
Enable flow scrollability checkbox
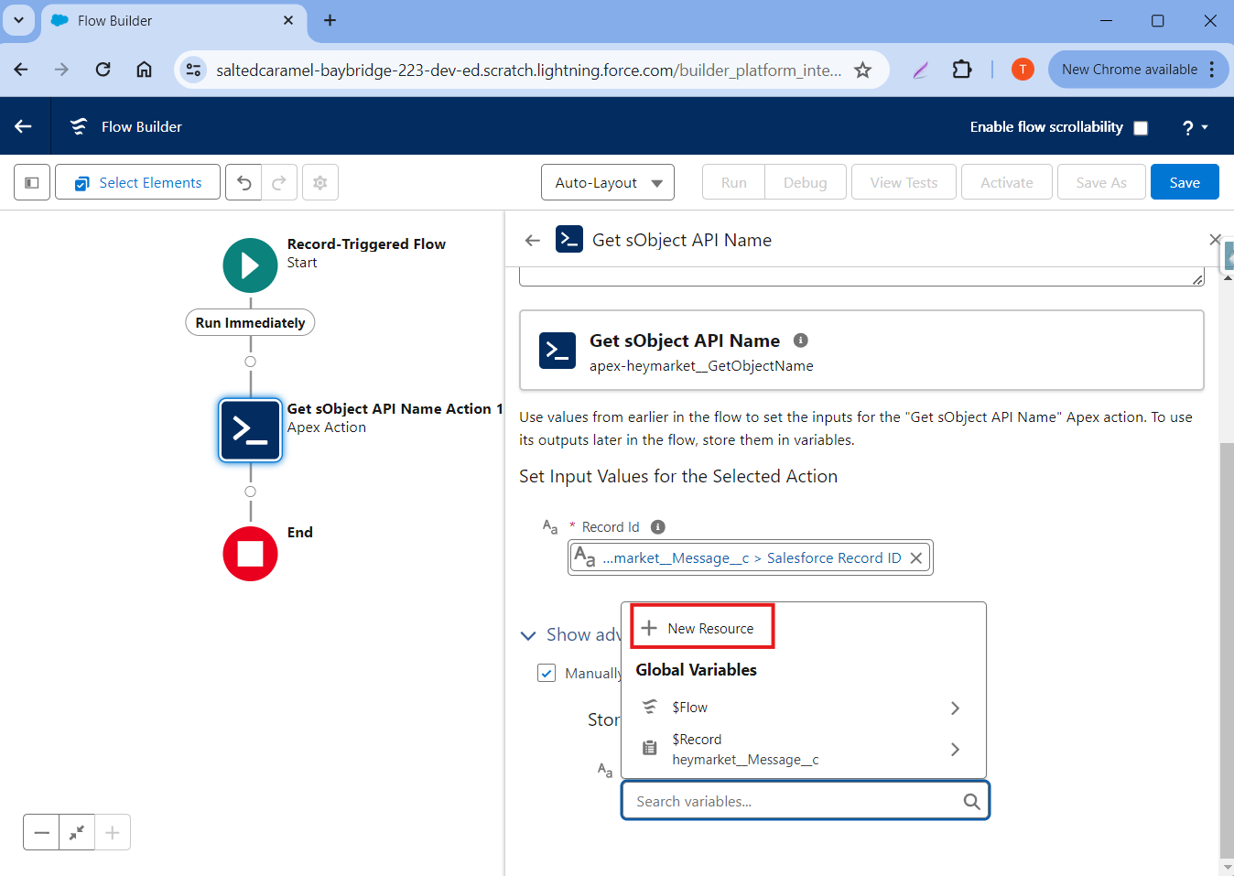coord(1141,128)
